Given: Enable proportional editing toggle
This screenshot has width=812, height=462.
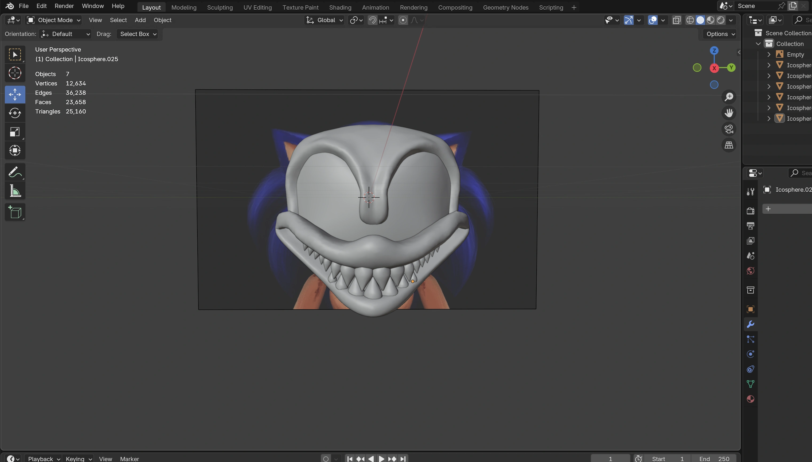Looking at the screenshot, I should pos(403,20).
